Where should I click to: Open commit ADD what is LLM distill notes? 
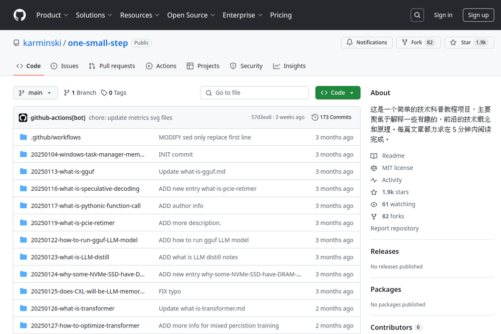(x=198, y=257)
